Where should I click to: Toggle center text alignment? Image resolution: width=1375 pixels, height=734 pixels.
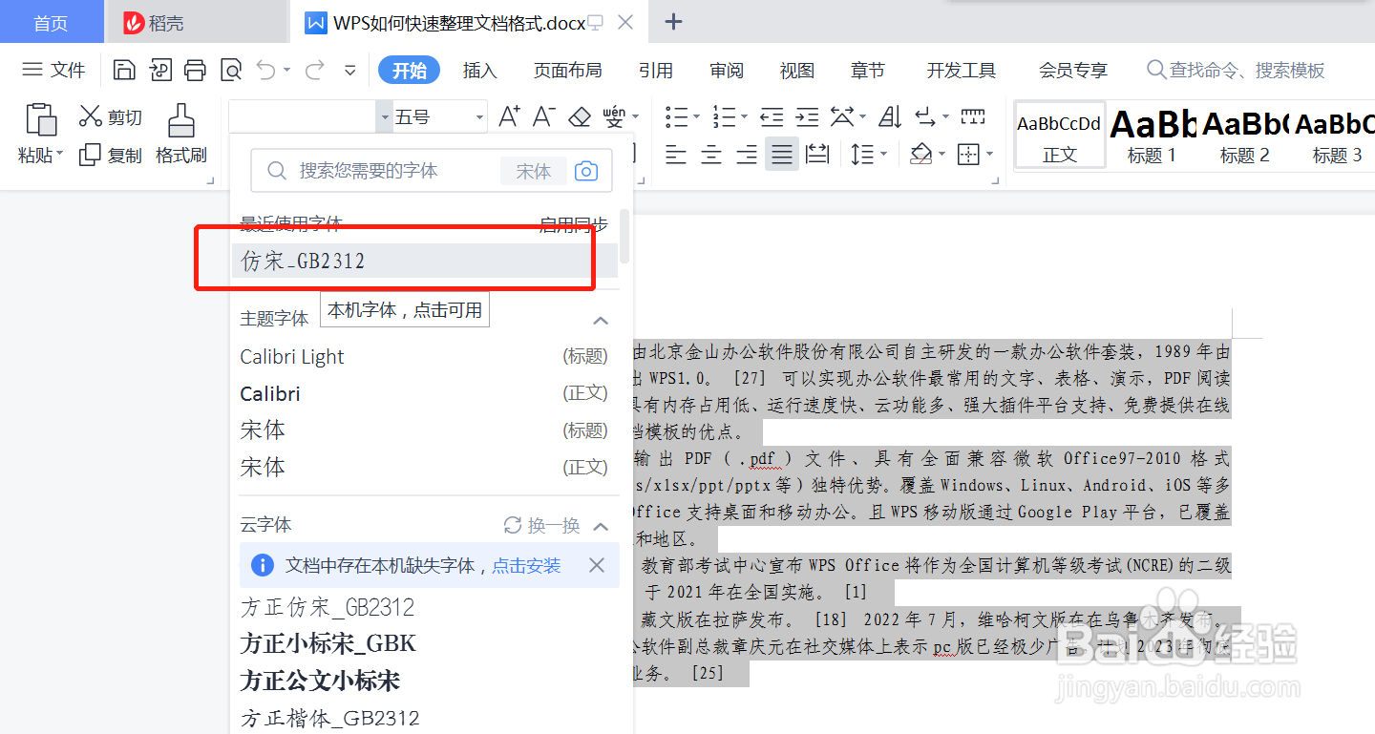(x=710, y=154)
